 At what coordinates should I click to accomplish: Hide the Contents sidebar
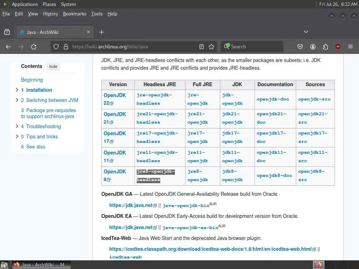[53, 67]
